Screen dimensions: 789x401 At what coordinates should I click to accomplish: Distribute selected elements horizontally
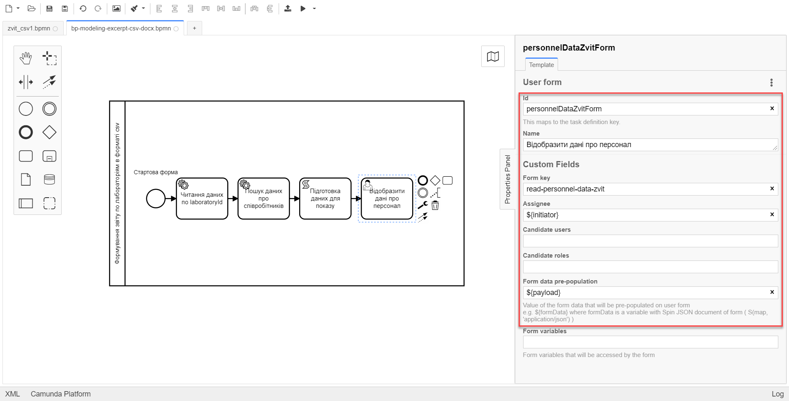(254, 8)
